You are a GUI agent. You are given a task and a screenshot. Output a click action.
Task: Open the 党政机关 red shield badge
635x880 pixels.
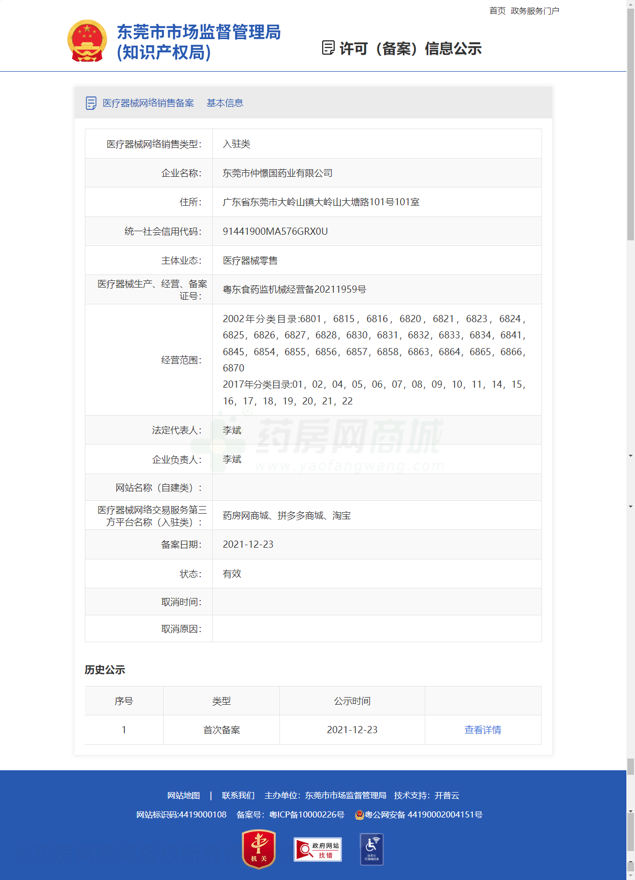pyautogui.click(x=259, y=849)
